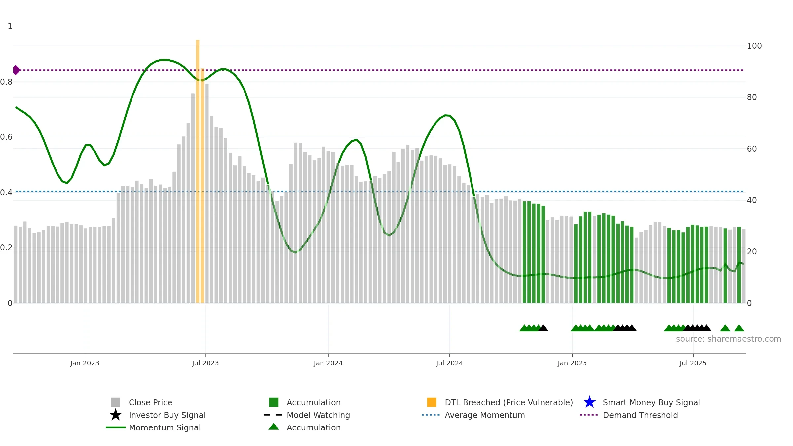Click the green Accumulation triangle in legend
Image resolution: width=793 pixels, height=446 pixels.
pyautogui.click(x=274, y=427)
